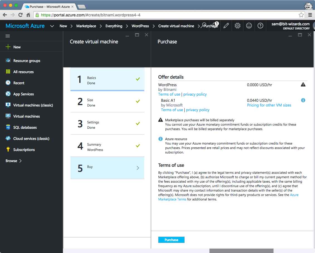Select step 2 Size
The width and height of the screenshot is (315, 253).
pos(107,102)
